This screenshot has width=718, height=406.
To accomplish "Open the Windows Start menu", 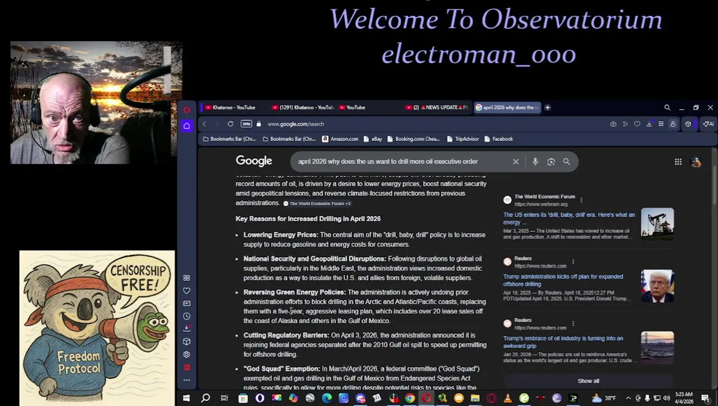I will 186,399.
